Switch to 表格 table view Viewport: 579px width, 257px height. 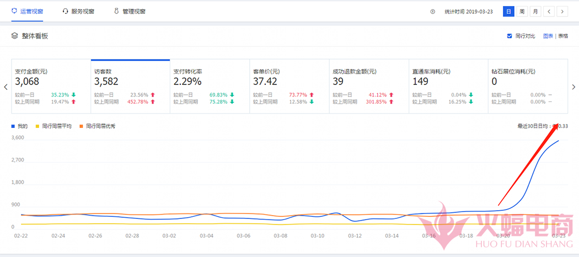coord(563,36)
